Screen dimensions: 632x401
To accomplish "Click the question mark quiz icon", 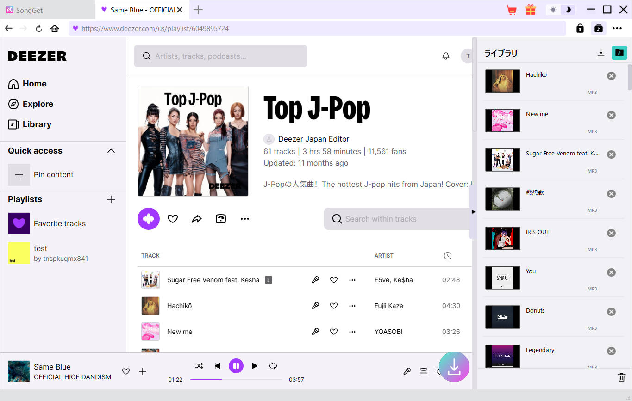I will pyautogui.click(x=221, y=219).
